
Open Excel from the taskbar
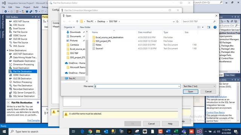click(x=176, y=132)
